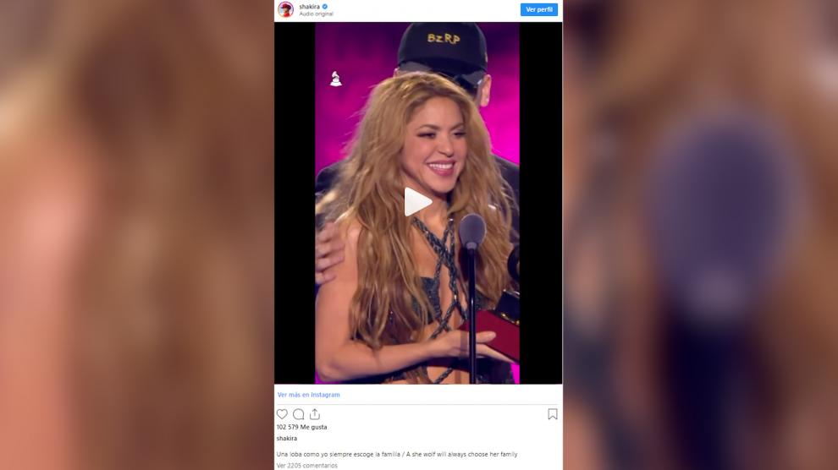Save post with bookmark icon

pos(553,414)
